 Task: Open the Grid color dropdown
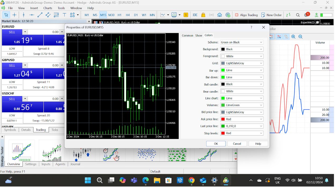[x=242, y=63]
